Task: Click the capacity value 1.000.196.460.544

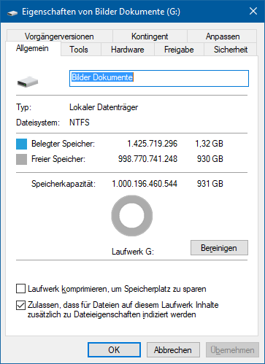Action: pyautogui.click(x=145, y=184)
